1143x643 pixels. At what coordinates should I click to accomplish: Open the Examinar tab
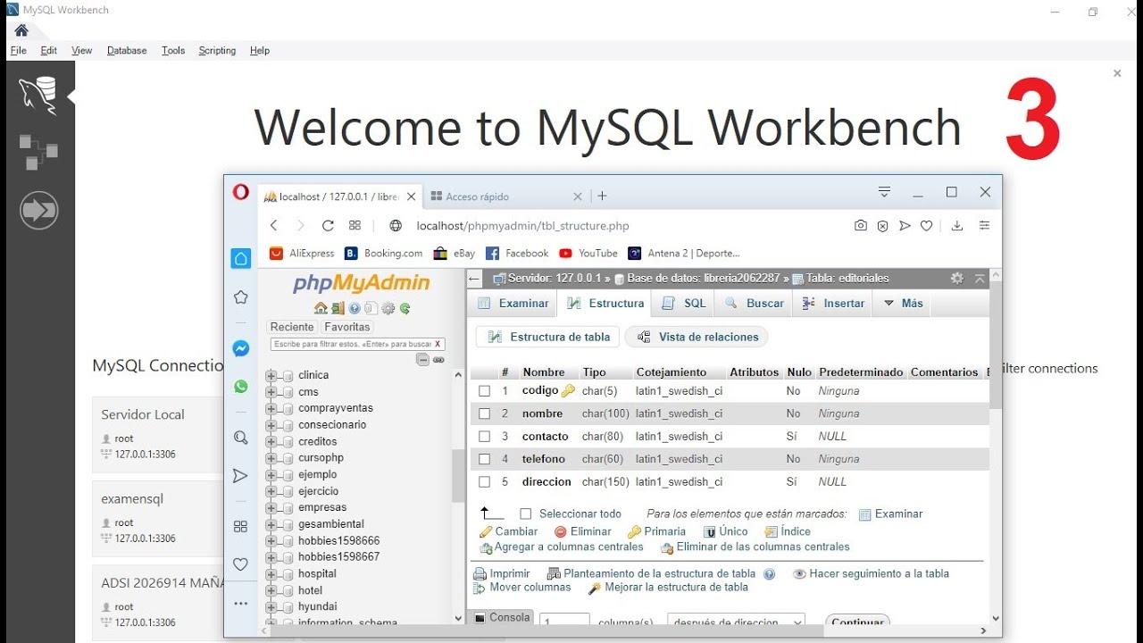[513, 304]
